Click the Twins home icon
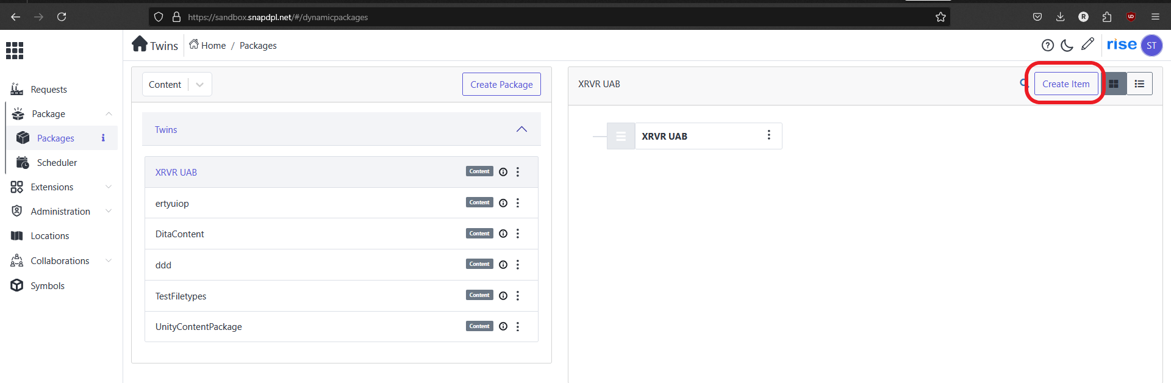The width and height of the screenshot is (1171, 383). point(140,44)
